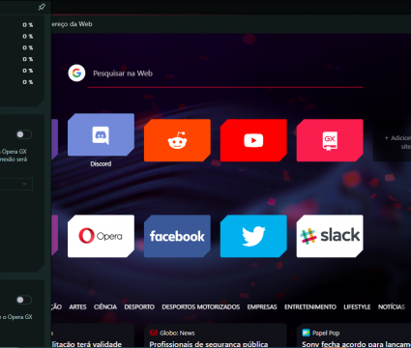Screen dimensions: 411x348
Task: Select the ENTRETENIMENTO news category
Action: click(310, 307)
